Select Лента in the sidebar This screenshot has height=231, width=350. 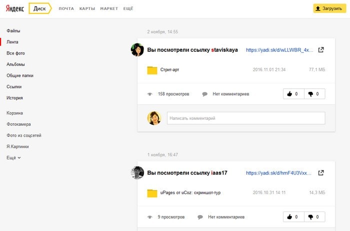tap(12, 42)
